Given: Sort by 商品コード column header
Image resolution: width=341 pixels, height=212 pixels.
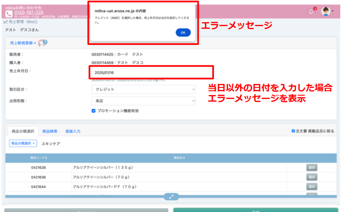Looking at the screenshot, I should [x=38, y=158].
